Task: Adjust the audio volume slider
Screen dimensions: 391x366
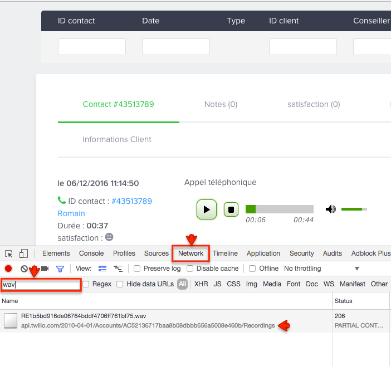Action: (x=354, y=209)
